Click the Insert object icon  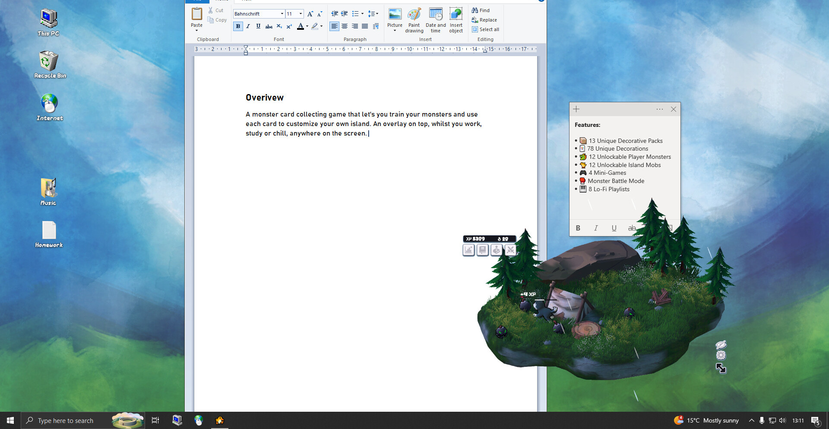point(456,20)
